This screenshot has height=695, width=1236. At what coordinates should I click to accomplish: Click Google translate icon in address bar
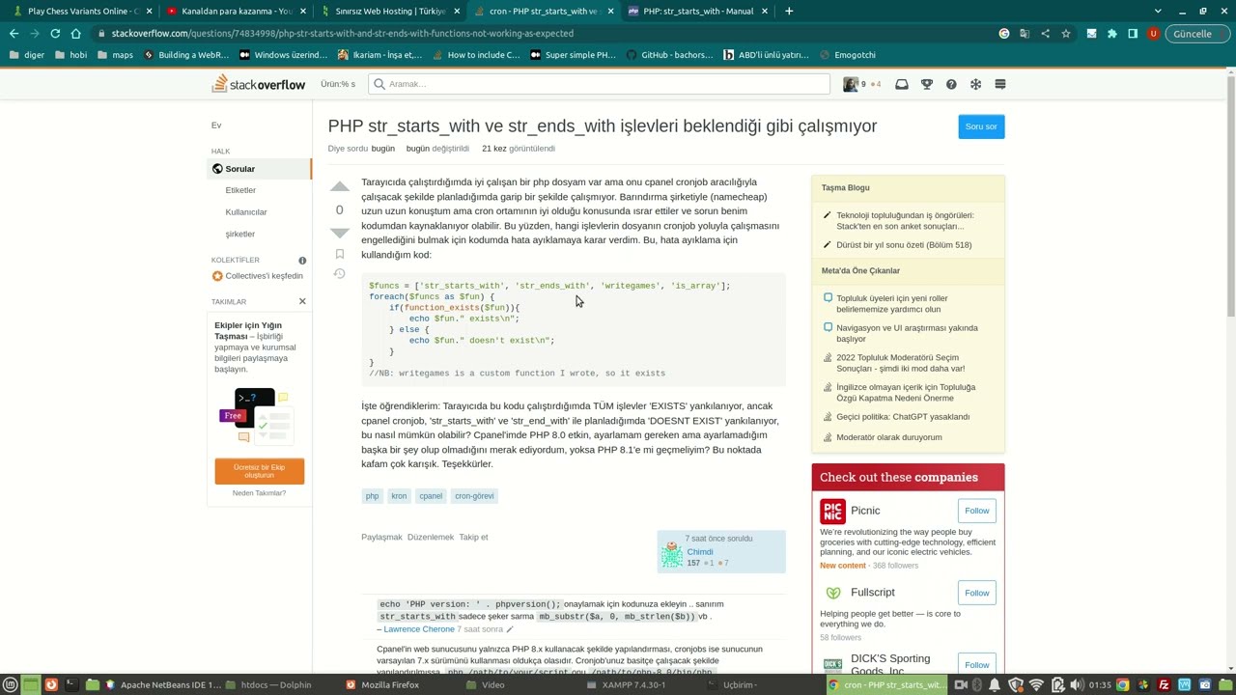(1025, 34)
